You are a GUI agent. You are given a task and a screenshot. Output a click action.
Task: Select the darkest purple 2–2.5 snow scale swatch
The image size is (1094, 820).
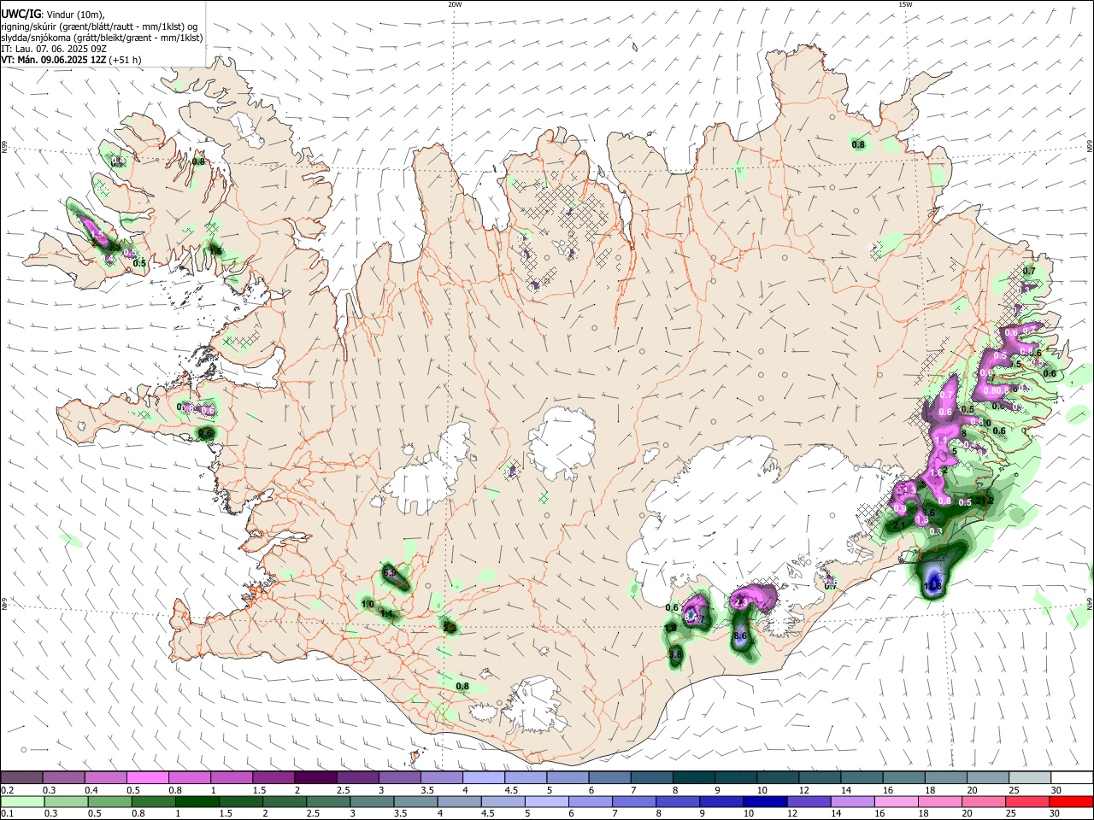(x=315, y=777)
